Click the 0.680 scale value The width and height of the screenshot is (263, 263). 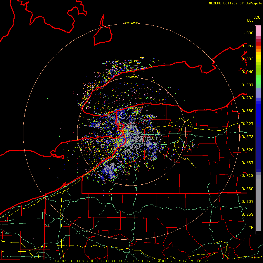pyautogui.click(x=248, y=111)
